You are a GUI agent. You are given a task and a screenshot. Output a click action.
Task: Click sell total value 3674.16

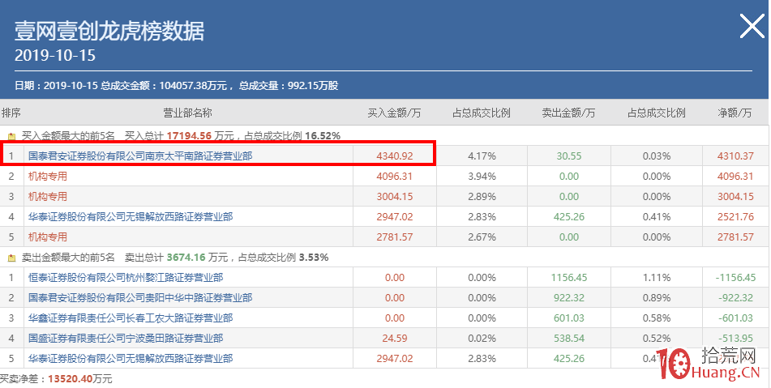point(186,258)
